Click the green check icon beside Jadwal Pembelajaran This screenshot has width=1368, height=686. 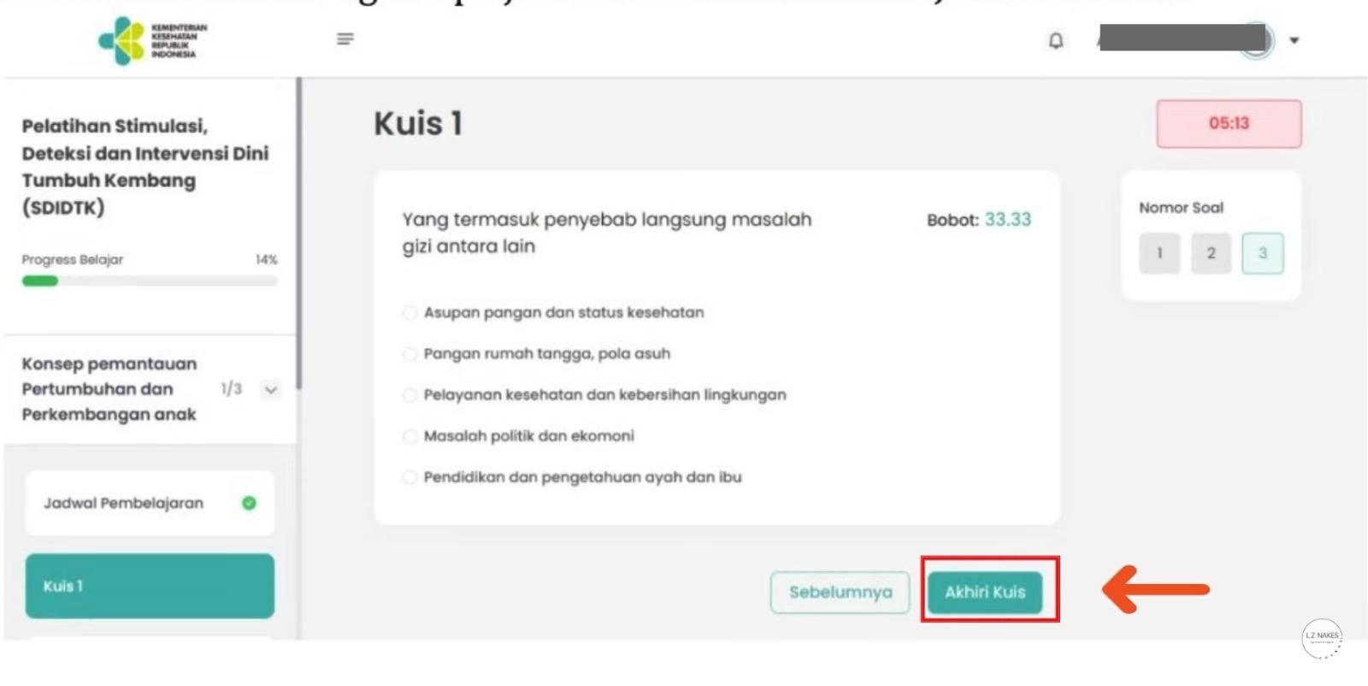(x=249, y=503)
